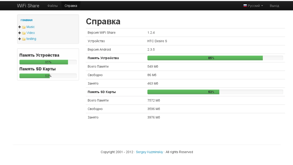Select the Справка navbar tab
Viewport: 293px width, 165px height.
click(x=71, y=6)
